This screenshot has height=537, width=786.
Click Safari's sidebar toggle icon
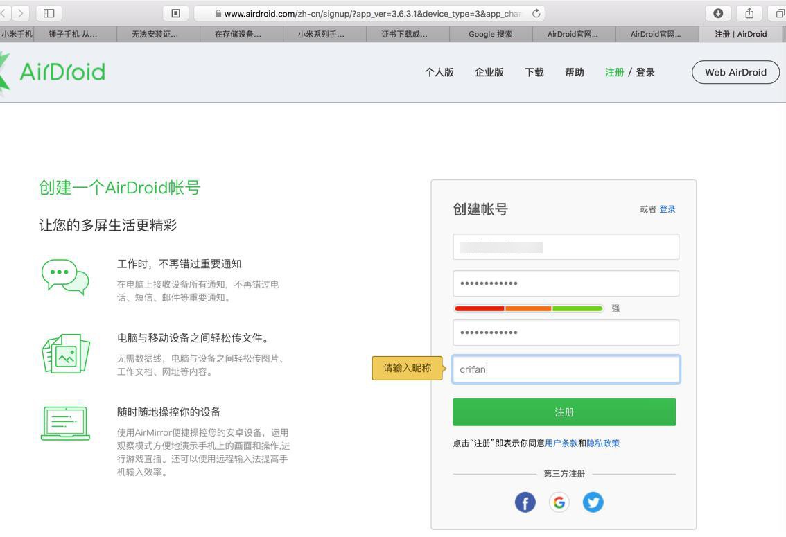(49, 13)
